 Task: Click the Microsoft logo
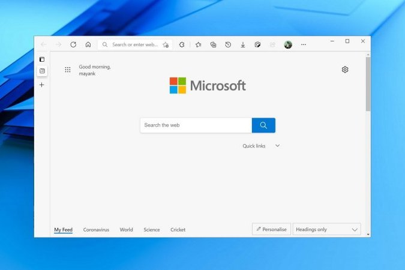(208, 86)
